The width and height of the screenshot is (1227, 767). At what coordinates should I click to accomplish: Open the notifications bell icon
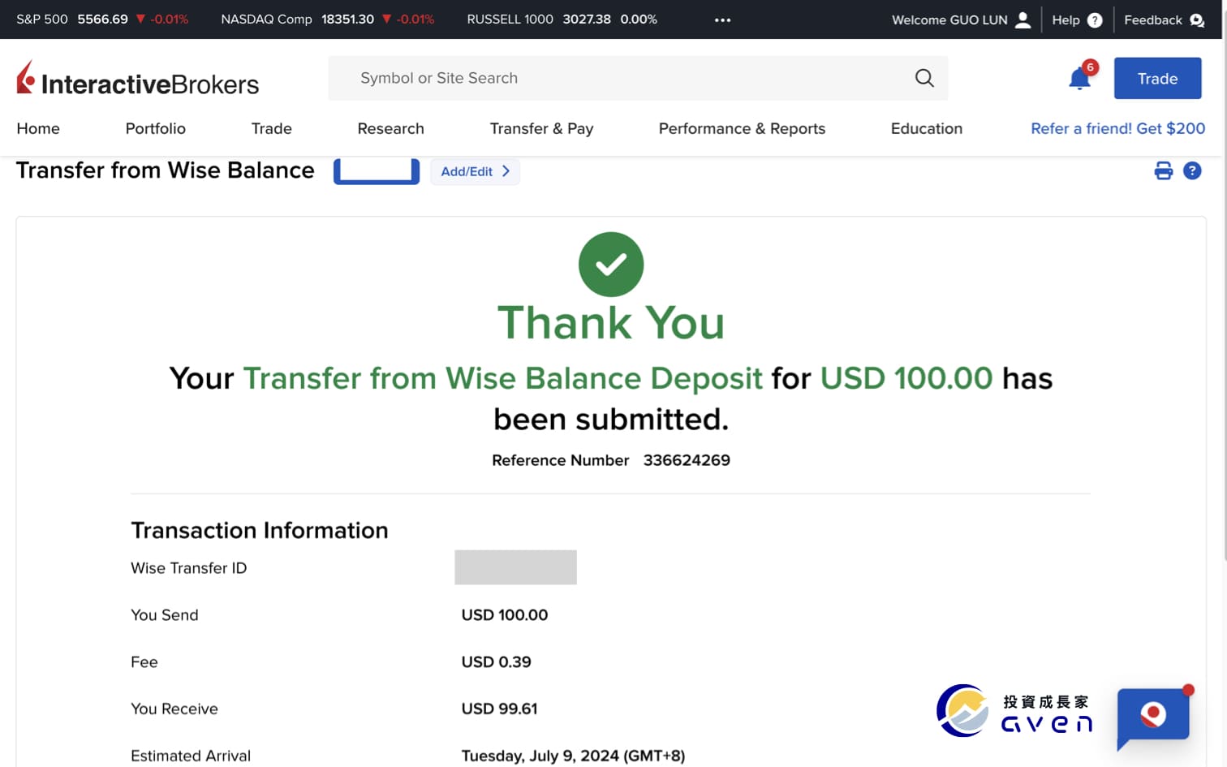pyautogui.click(x=1080, y=79)
